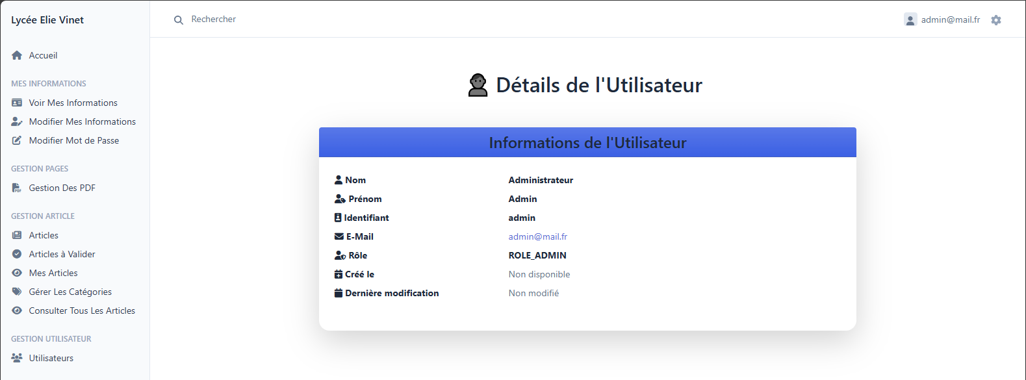Go to Consulter Tous Les Articles
The width and height of the screenshot is (1026, 380).
(x=82, y=310)
